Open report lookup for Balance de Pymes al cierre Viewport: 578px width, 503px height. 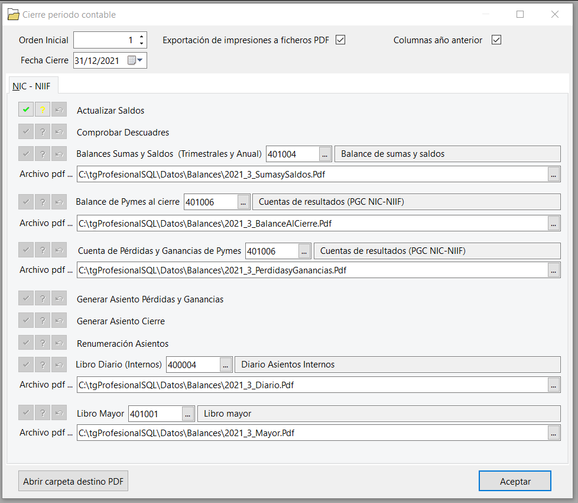[243, 202]
